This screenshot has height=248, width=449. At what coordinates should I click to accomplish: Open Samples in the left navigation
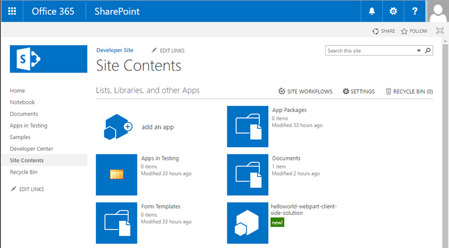20,137
